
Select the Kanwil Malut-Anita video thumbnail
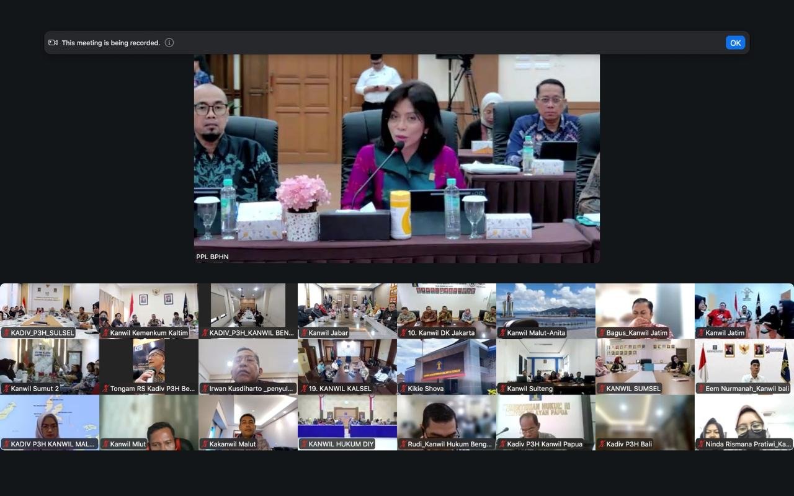point(546,307)
